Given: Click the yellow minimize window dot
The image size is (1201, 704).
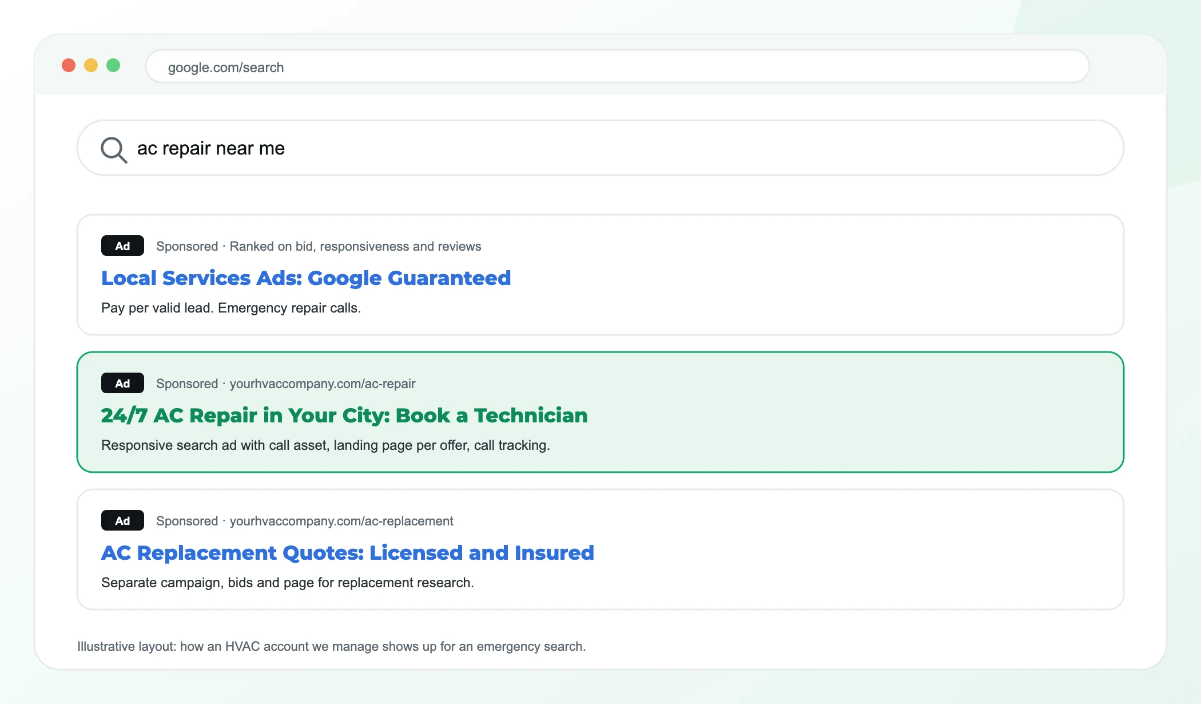Looking at the screenshot, I should pos(91,65).
